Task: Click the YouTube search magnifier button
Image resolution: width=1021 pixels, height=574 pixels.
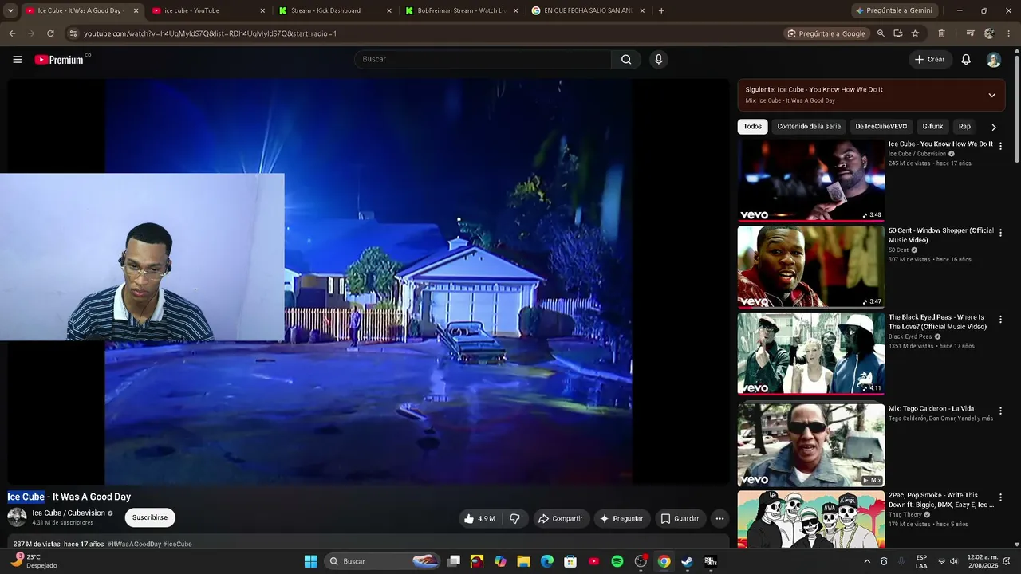Action: pyautogui.click(x=626, y=60)
